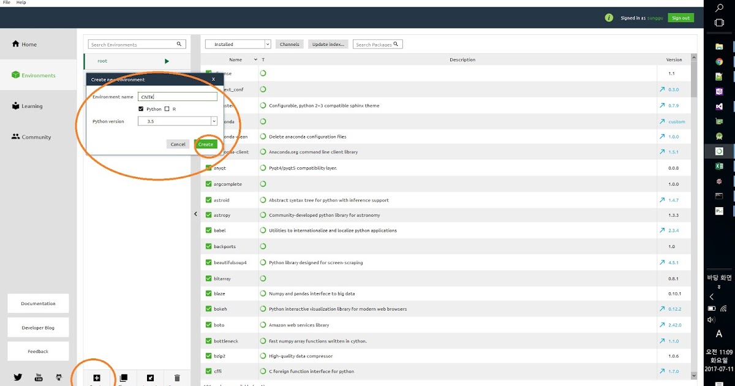The width and height of the screenshot is (735, 386).
Task: Switch to the Learning tab
Action: [38, 106]
